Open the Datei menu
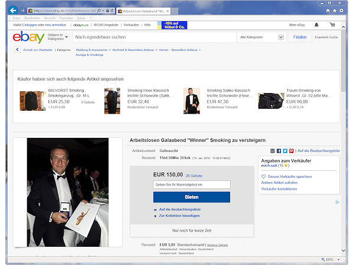Viewport: 354px width, 265px height. [17, 18]
